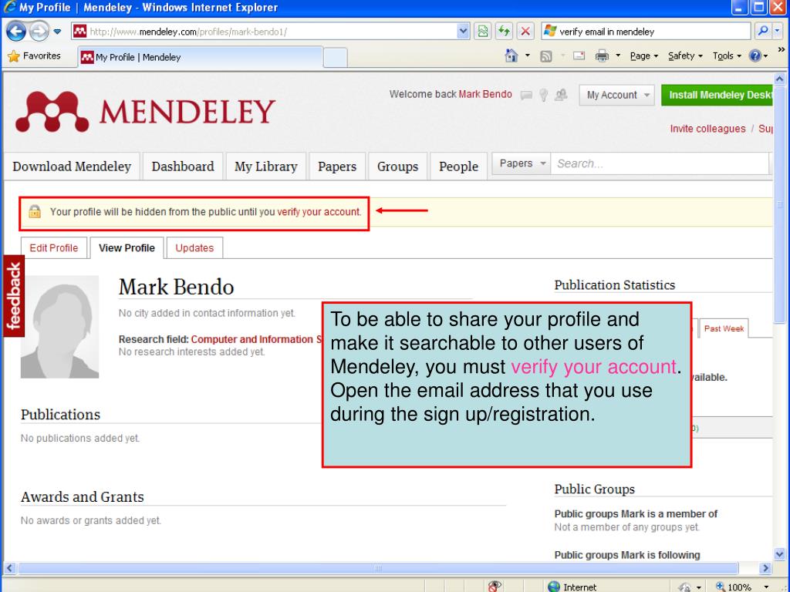Open the Tools menu
The width and height of the screenshot is (790, 592).
[727, 55]
